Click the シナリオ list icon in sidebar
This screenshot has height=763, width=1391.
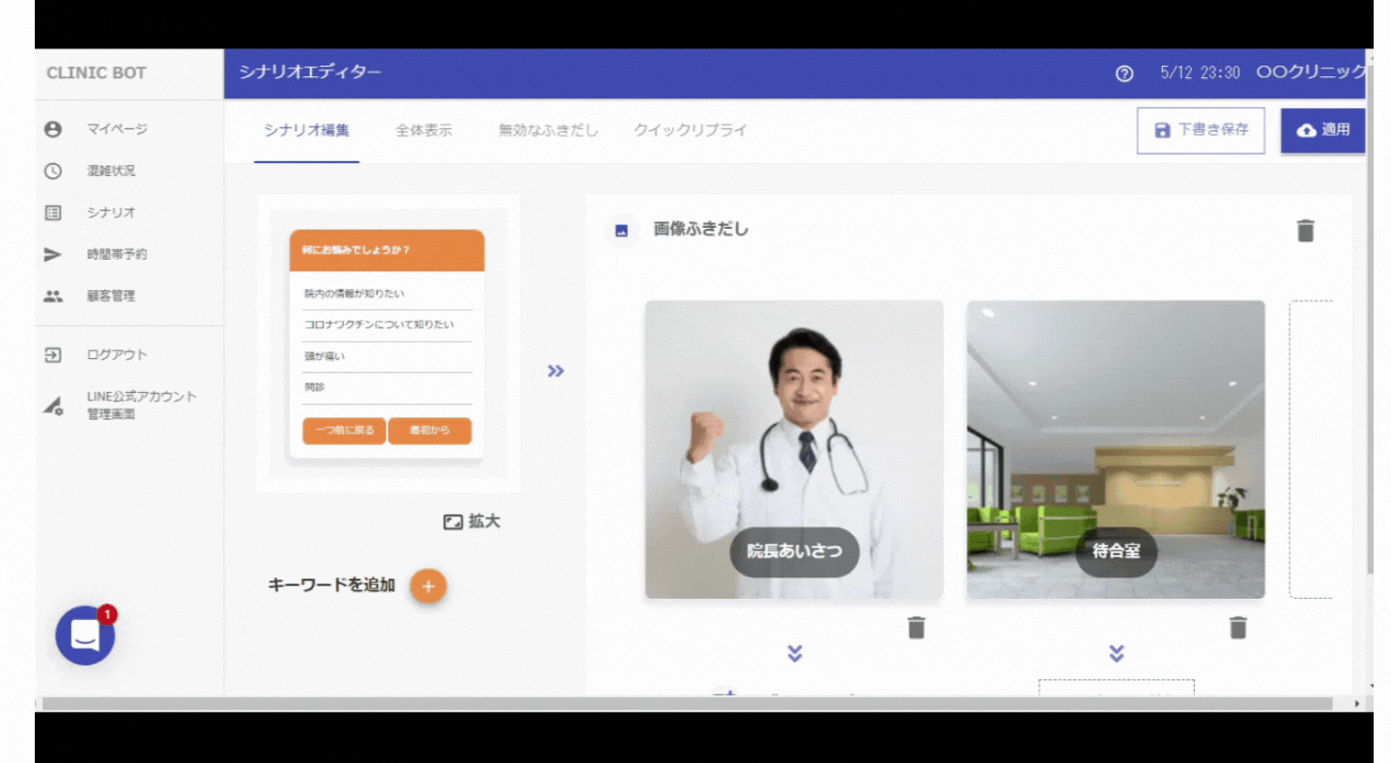53,212
